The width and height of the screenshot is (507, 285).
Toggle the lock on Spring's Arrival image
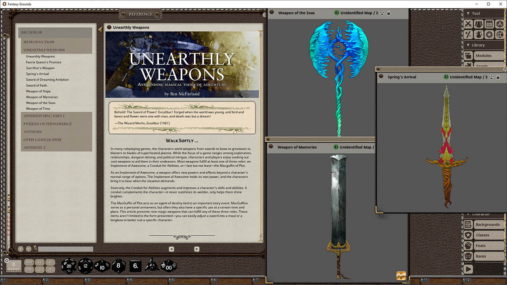[x=498, y=77]
